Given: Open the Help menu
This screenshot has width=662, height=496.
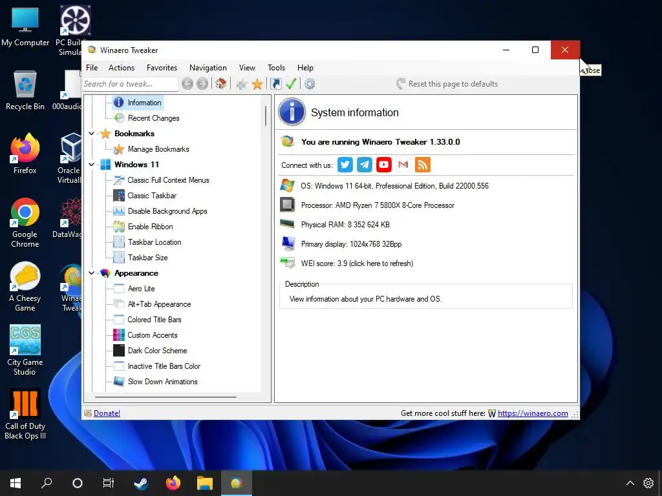Looking at the screenshot, I should pyautogui.click(x=305, y=67).
